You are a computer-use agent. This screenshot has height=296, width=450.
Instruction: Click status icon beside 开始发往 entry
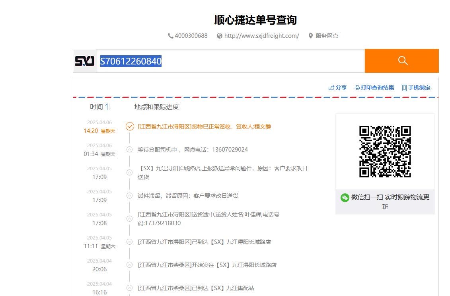[x=130, y=265]
